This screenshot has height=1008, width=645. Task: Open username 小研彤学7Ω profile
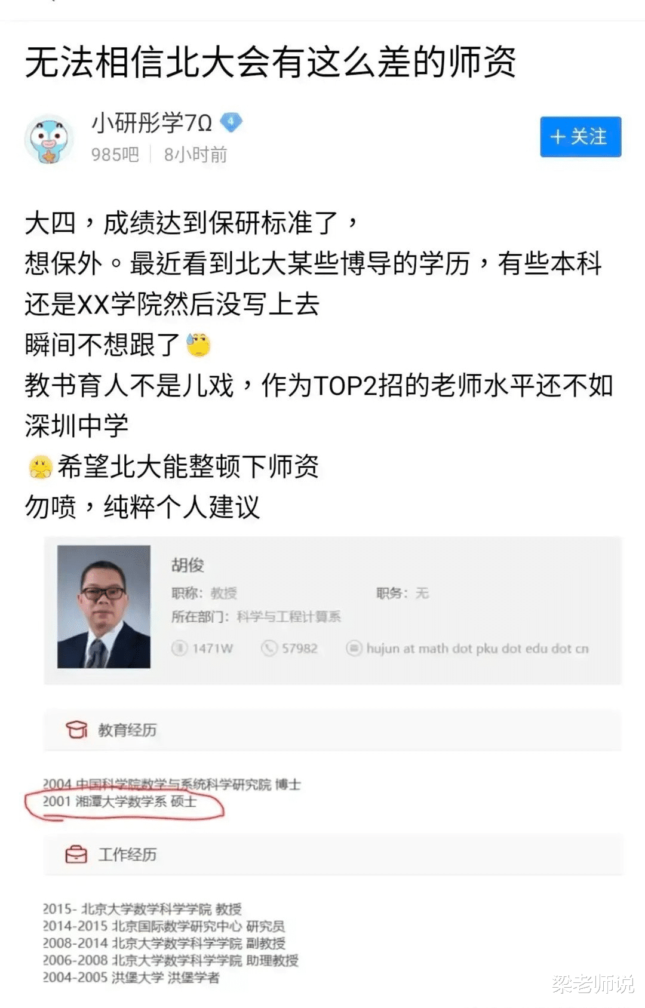point(152,123)
